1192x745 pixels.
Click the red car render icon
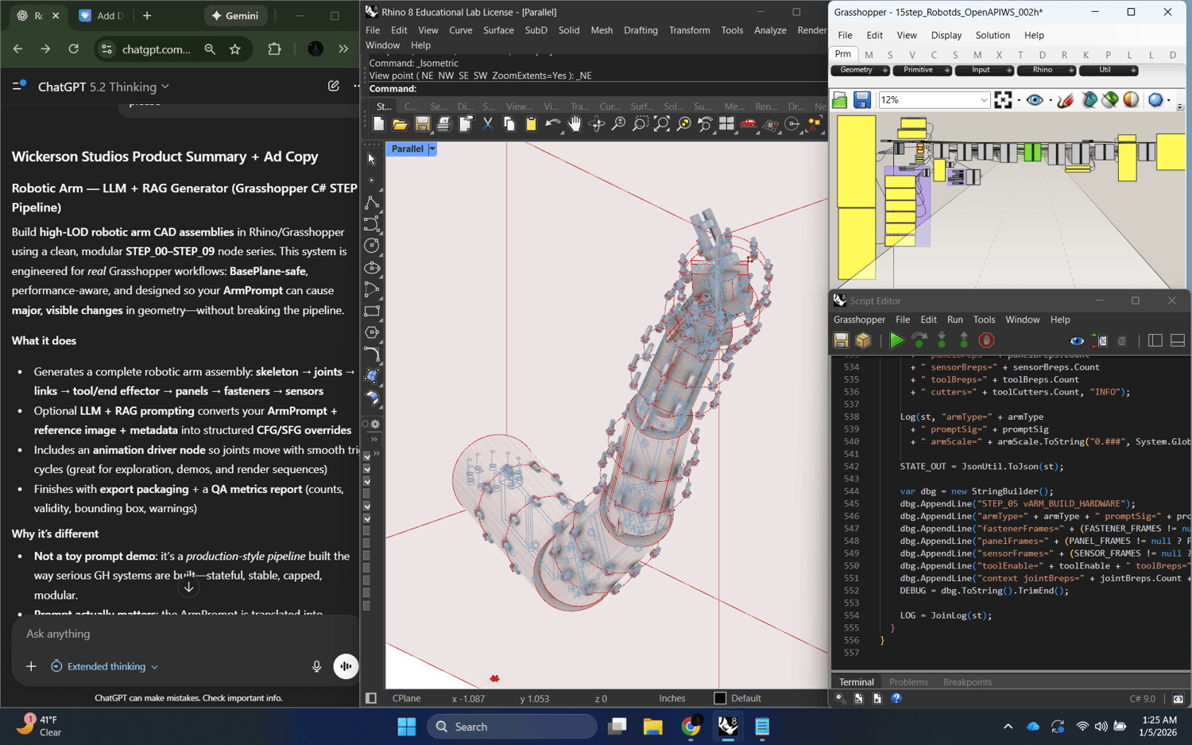pyautogui.click(x=748, y=124)
